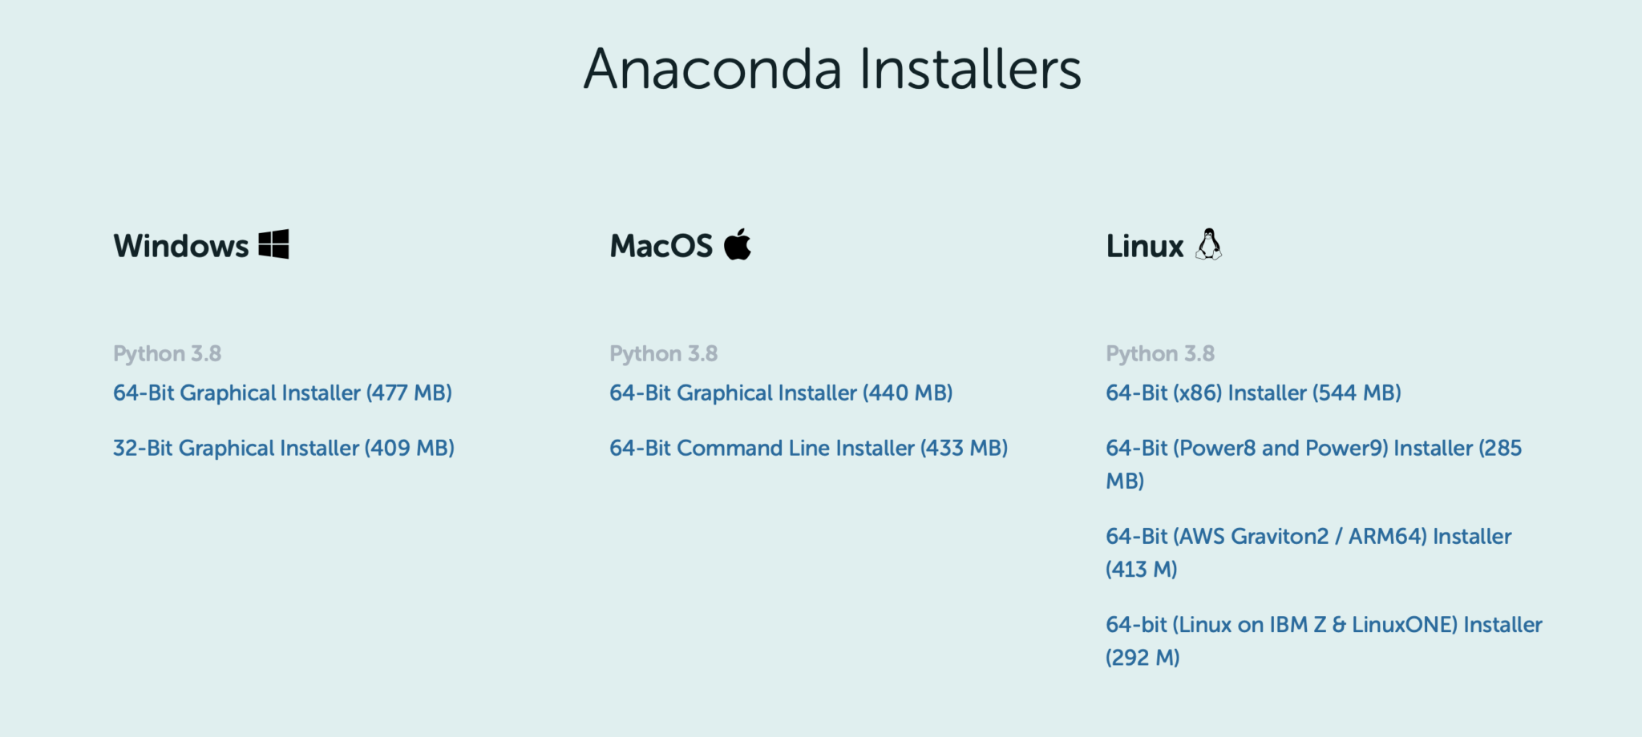The width and height of the screenshot is (1642, 737).
Task: Open the AWS Graviton2 / ARM64 Installer link
Action: 1307,536
